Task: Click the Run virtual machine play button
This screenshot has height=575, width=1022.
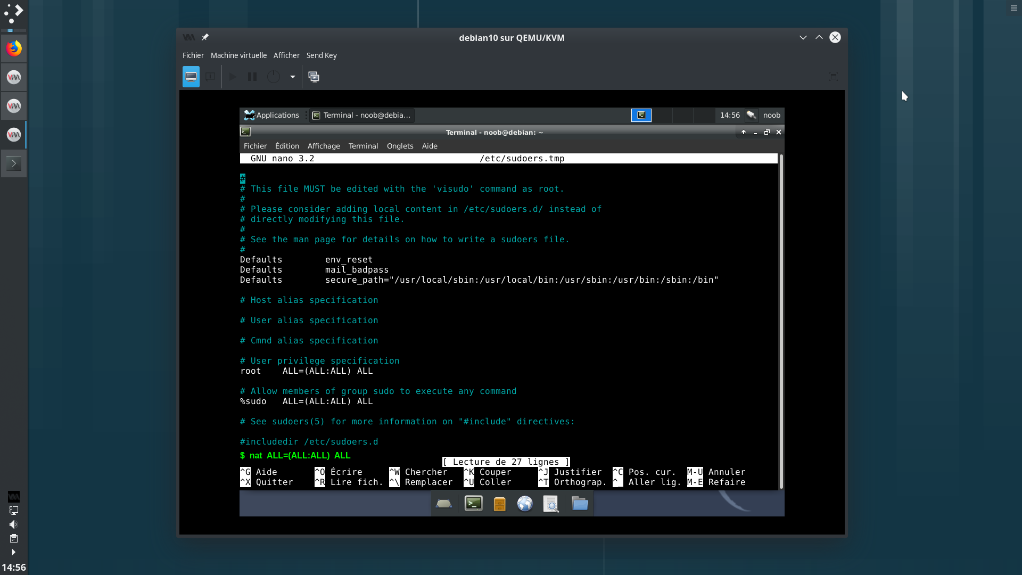Action: (233, 77)
